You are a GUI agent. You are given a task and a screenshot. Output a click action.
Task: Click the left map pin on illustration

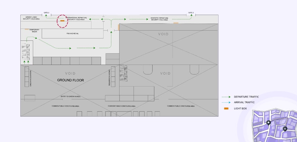point(269,123)
